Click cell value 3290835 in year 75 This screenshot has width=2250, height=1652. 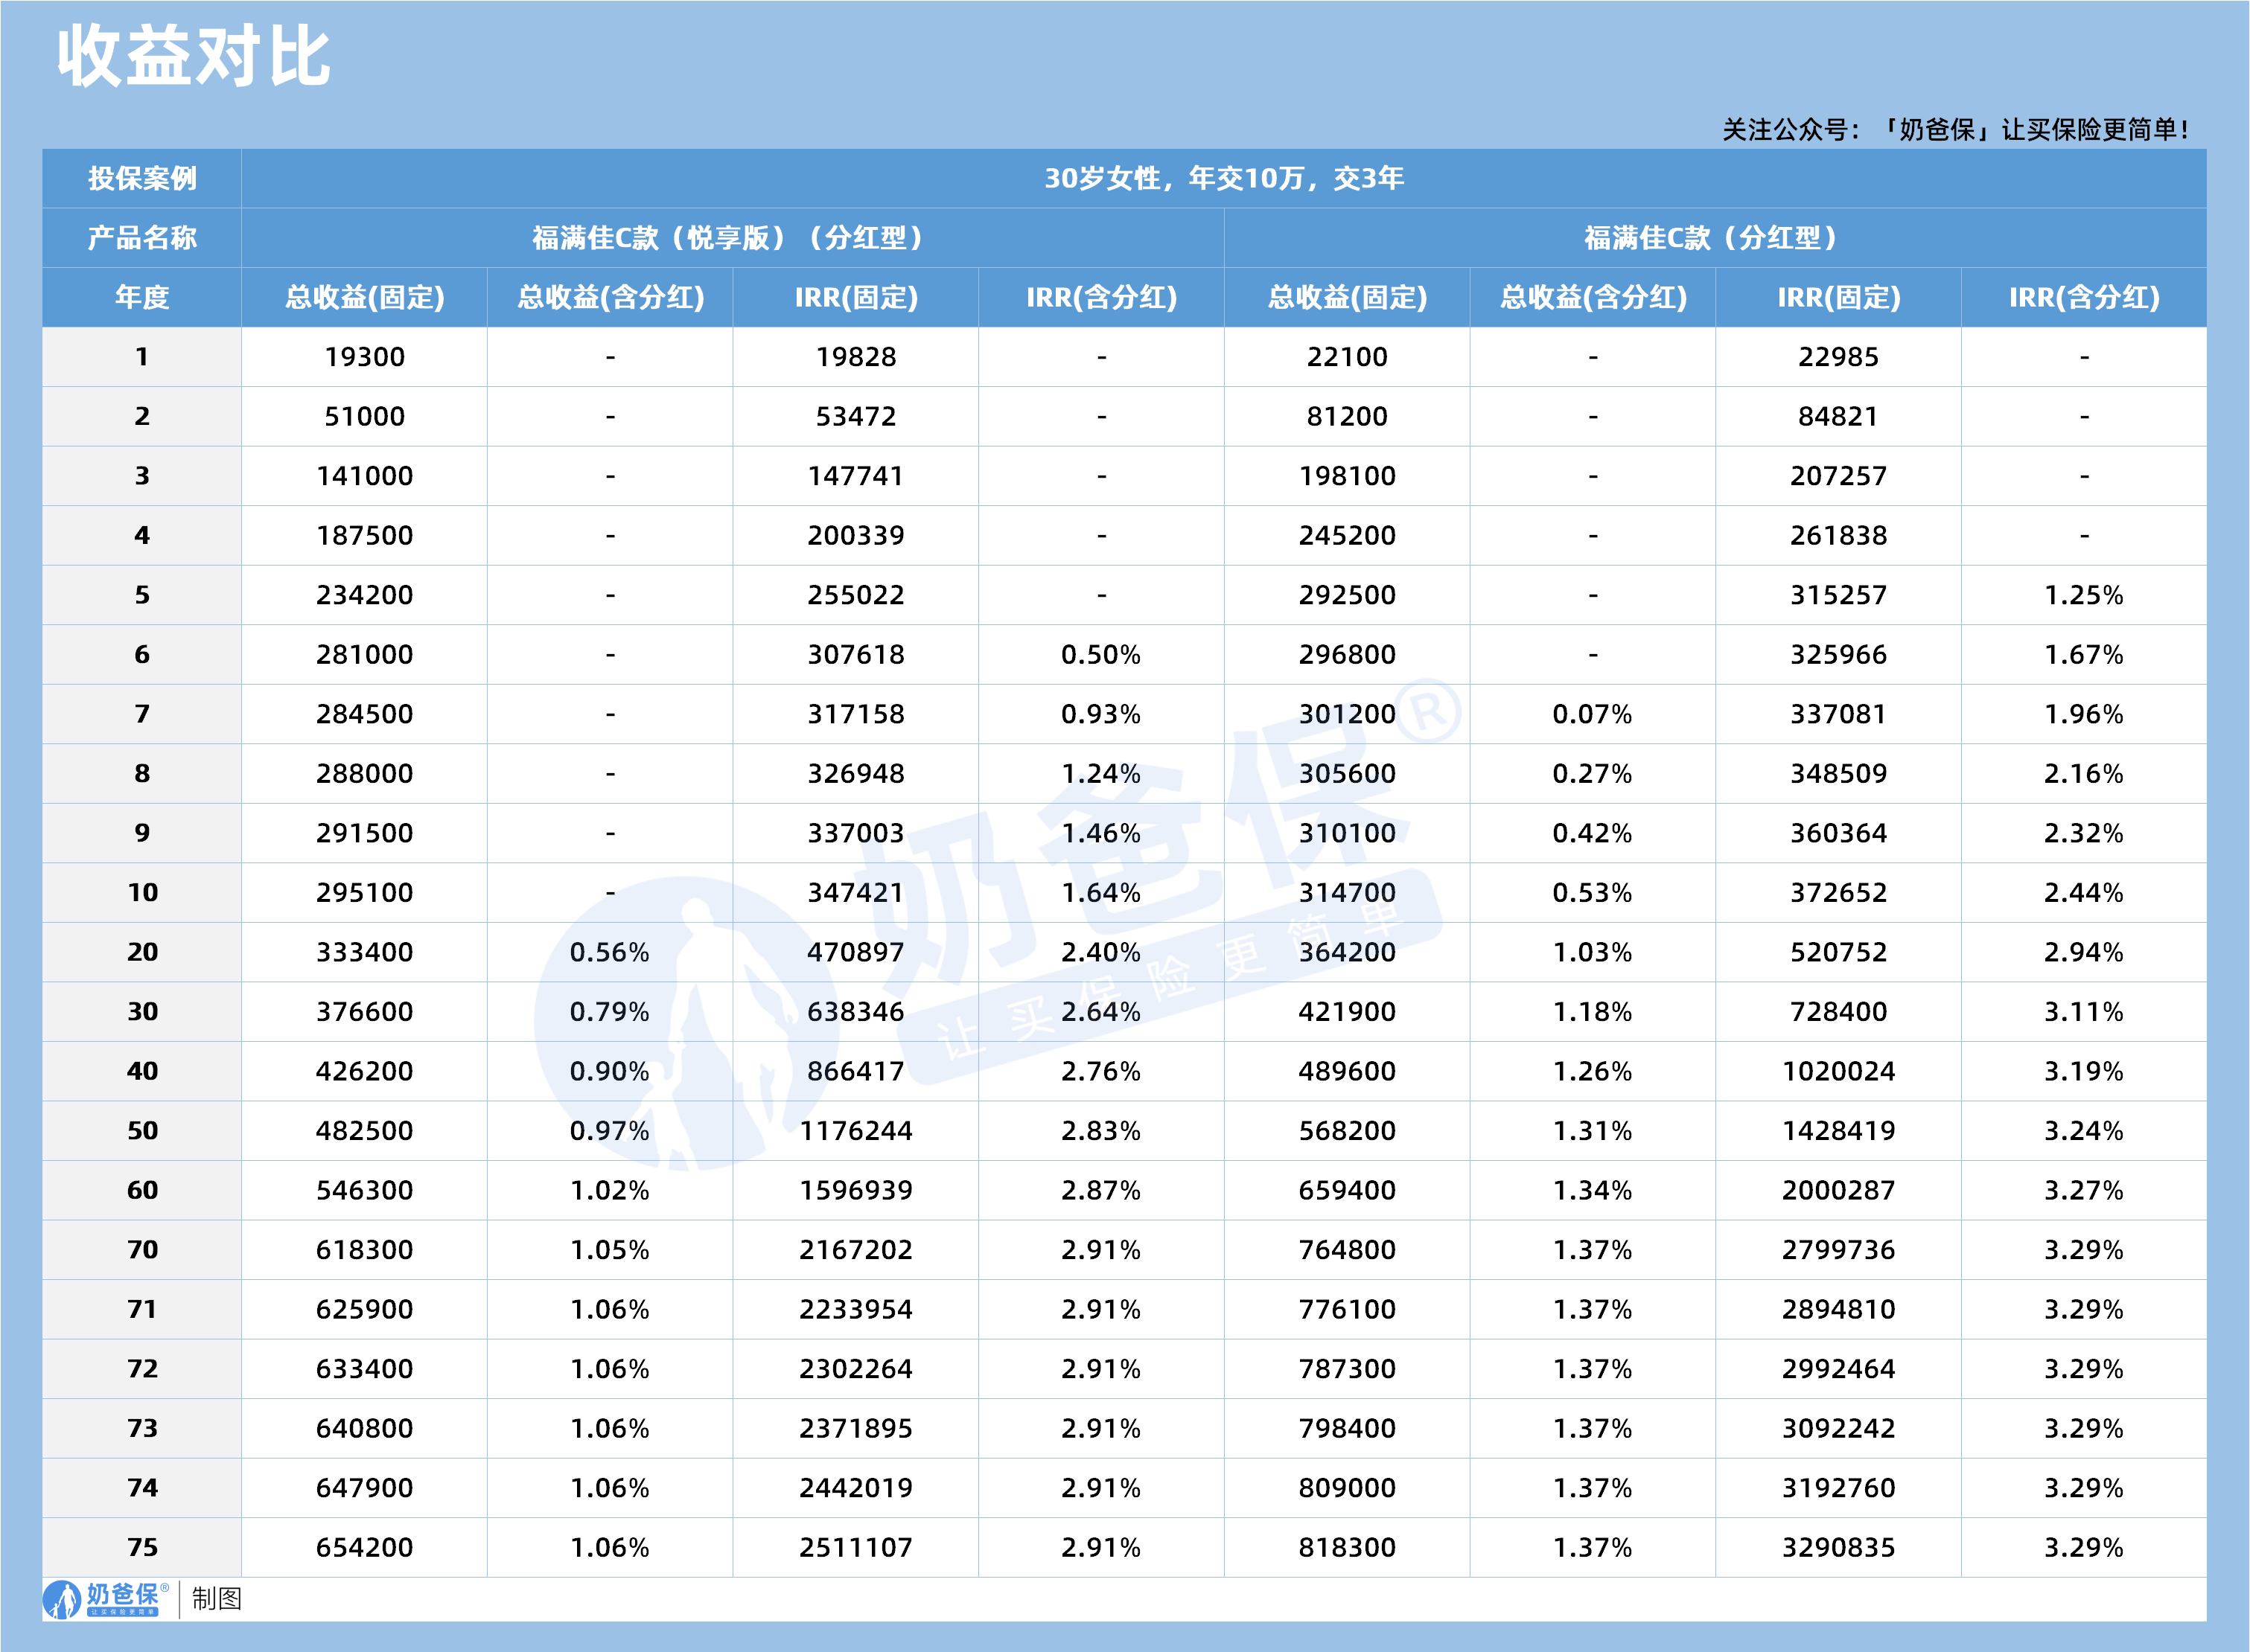tap(1838, 1547)
